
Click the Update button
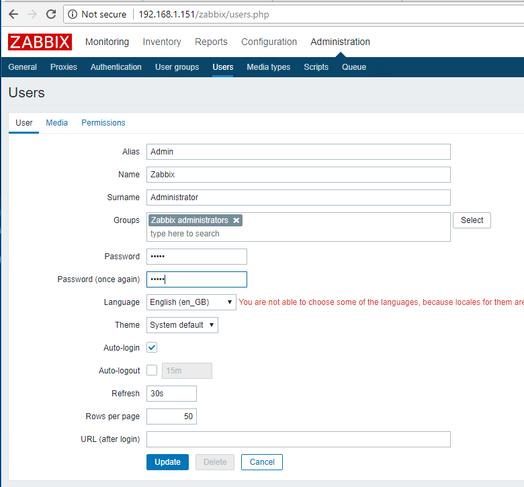point(167,462)
